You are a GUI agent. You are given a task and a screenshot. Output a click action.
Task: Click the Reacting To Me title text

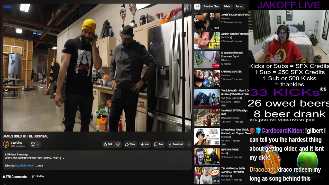[230, 150]
